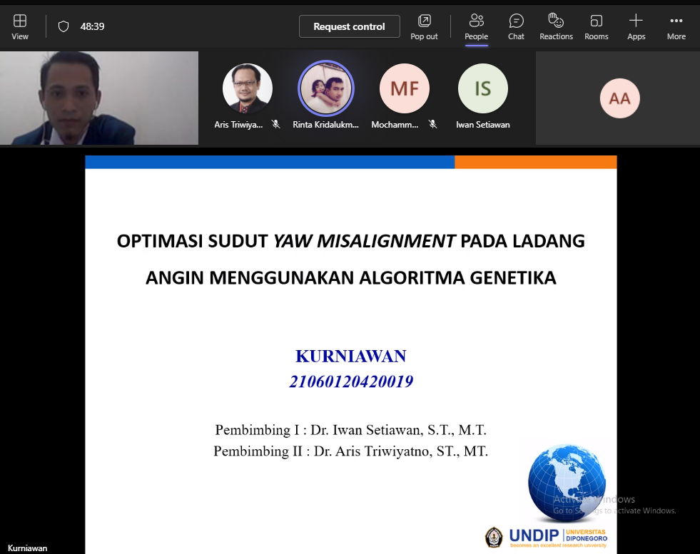700x554 pixels.
Task: Open the Reactions menu
Action: point(556,26)
